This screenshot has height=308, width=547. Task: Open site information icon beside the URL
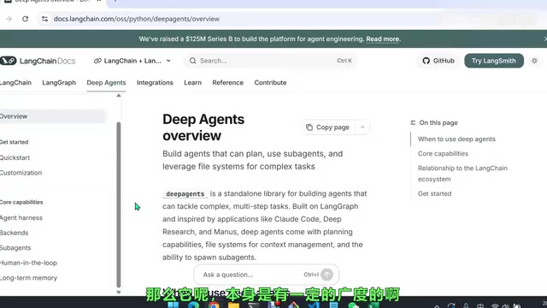click(44, 19)
